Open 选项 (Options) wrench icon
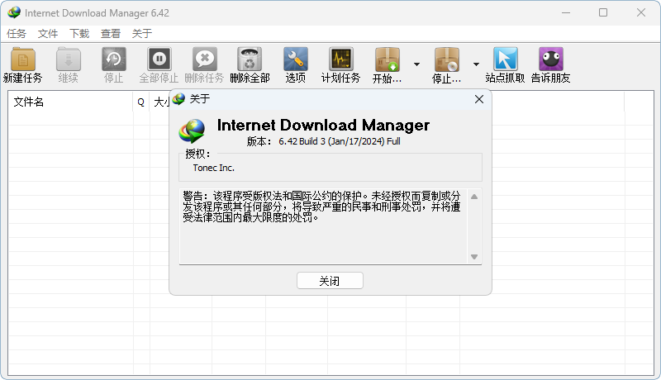 click(x=295, y=60)
